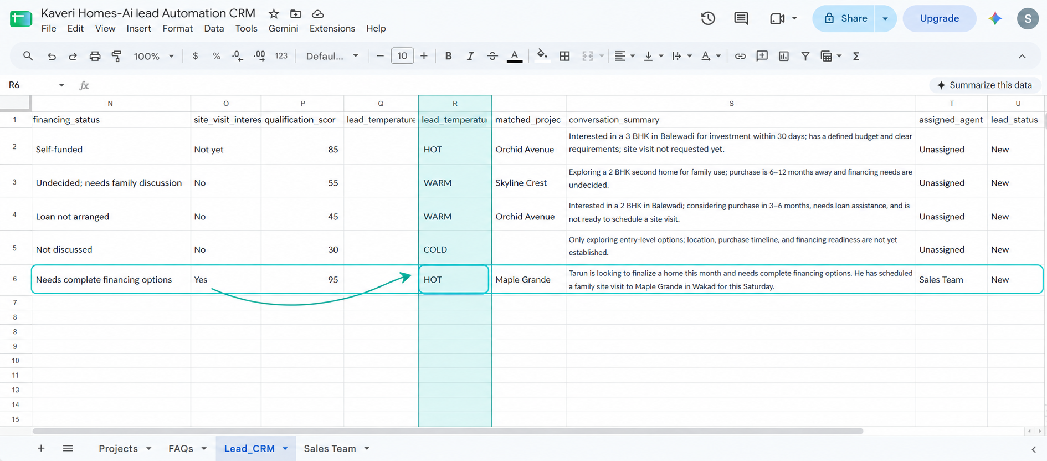Decrease decimal places icon
Image resolution: width=1047 pixels, height=461 pixels.
coord(238,56)
